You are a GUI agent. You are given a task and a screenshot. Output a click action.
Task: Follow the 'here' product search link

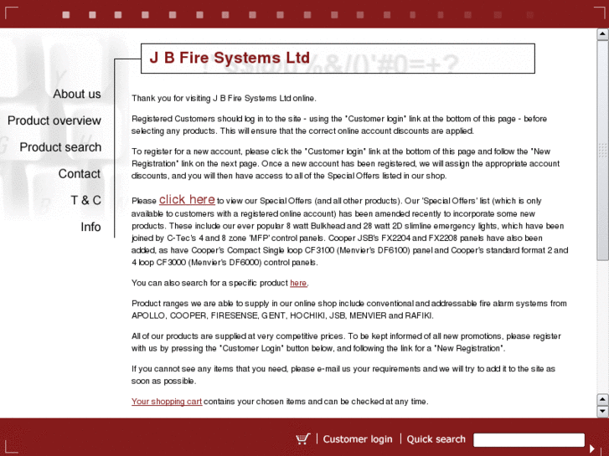[x=298, y=283]
